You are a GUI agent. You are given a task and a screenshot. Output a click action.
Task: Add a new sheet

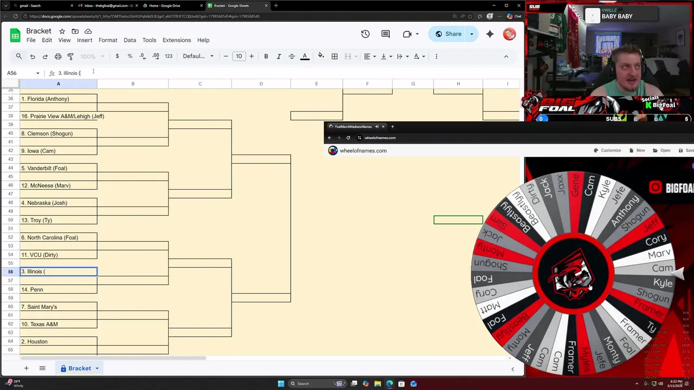26,368
